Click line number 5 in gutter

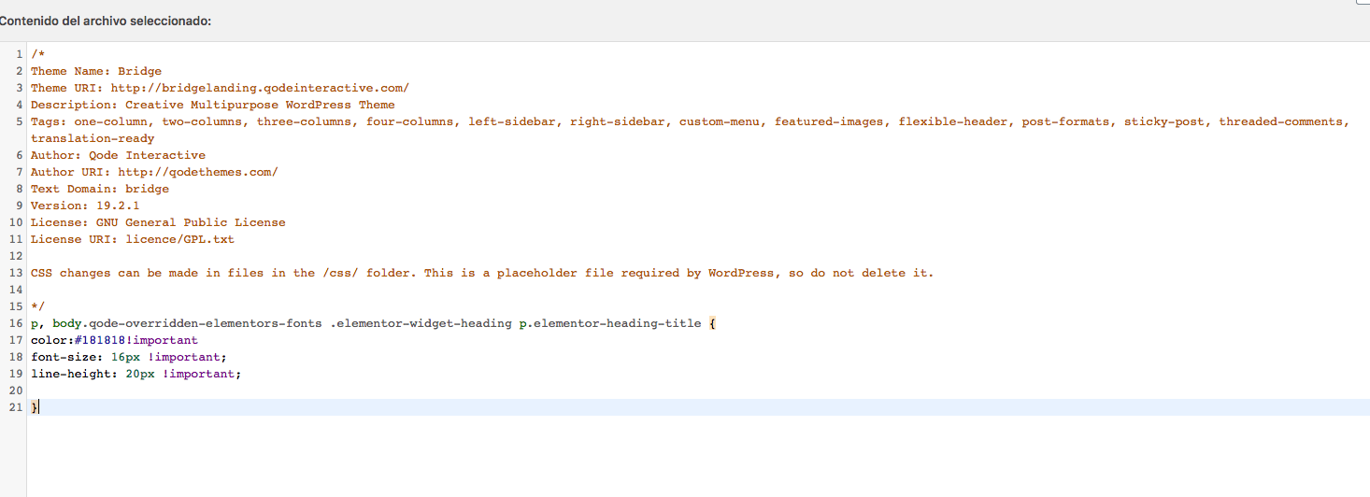tap(19, 121)
